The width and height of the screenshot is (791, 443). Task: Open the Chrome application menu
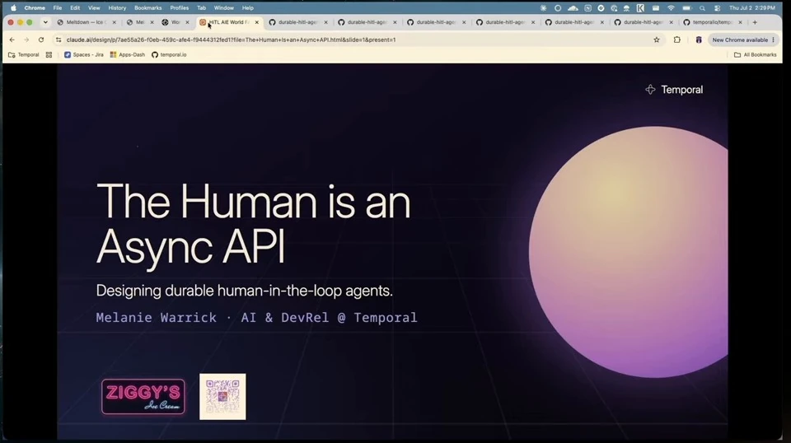35,8
